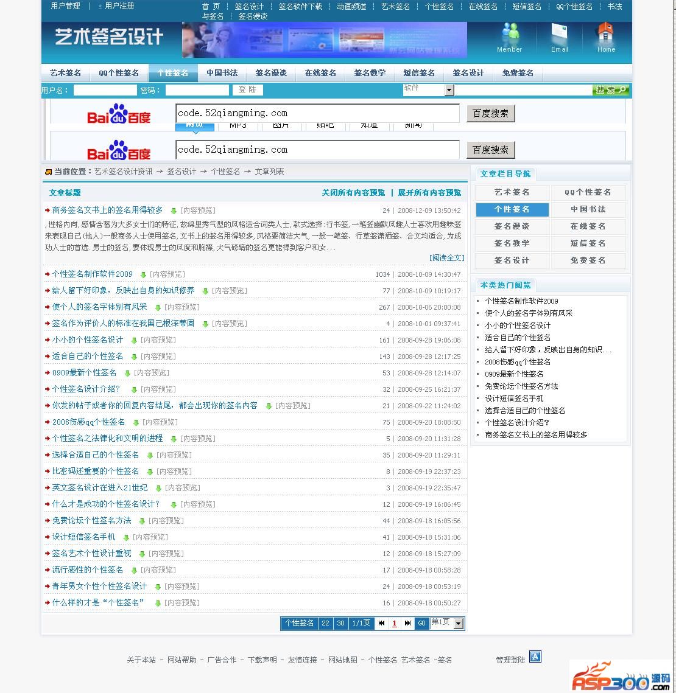Toggle [内容预览] for 使个人的签名字体别有风采
Image resolution: width=676 pixels, height=693 pixels.
tap(182, 307)
